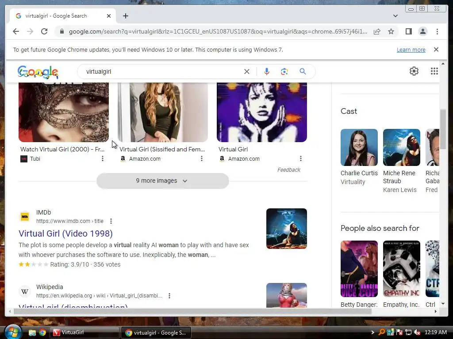453x339 pixels.
Task: Open Wikipedia result more options
Action: [169, 296]
